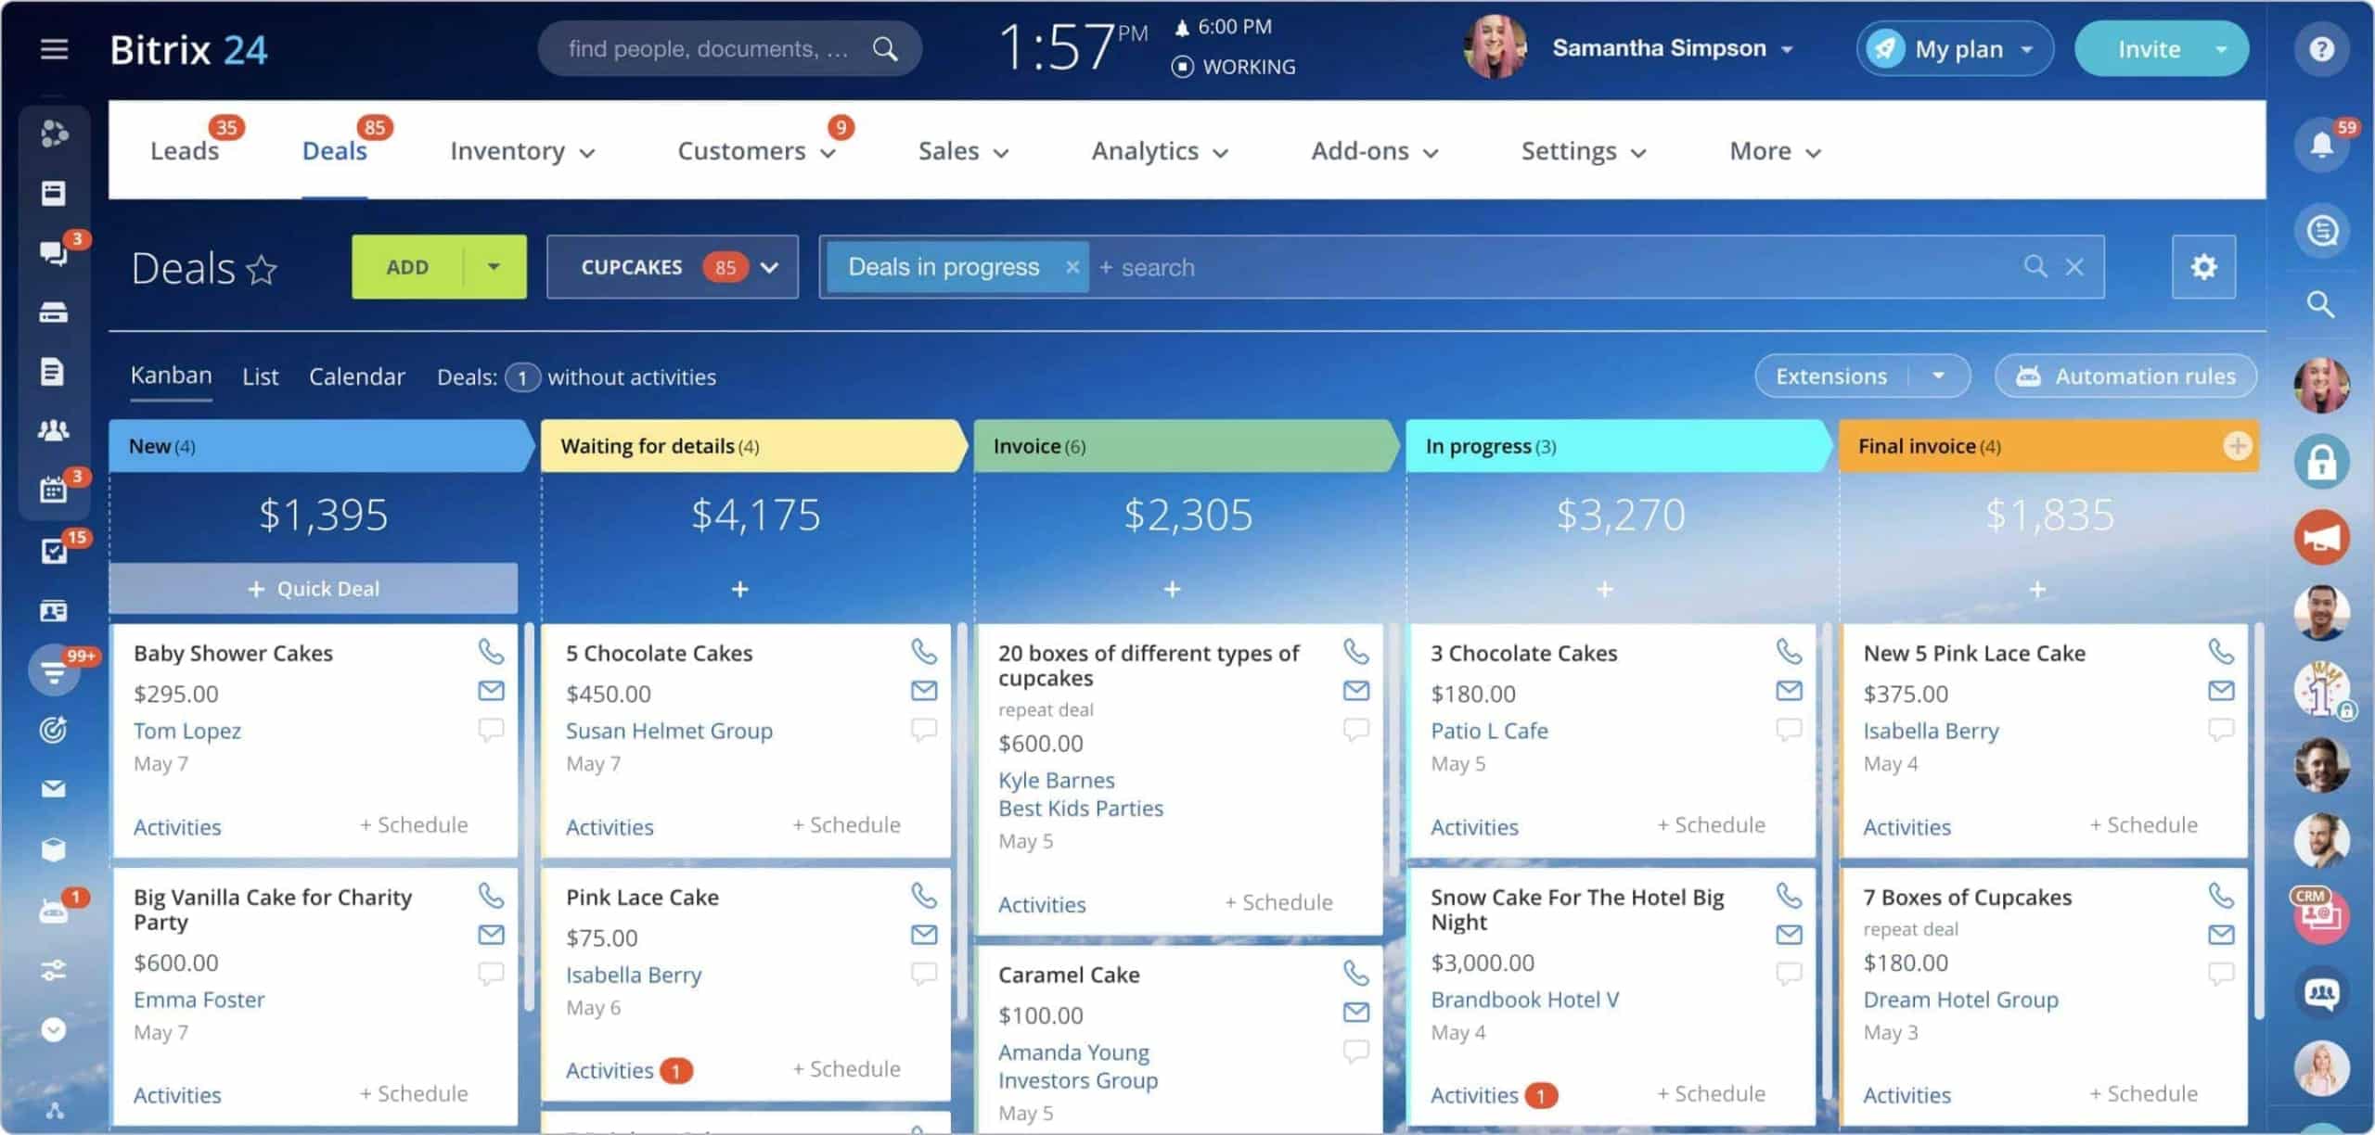The width and height of the screenshot is (2375, 1135).
Task: Click the CRM funnel icon with 99+ badge
Action: coord(54,671)
